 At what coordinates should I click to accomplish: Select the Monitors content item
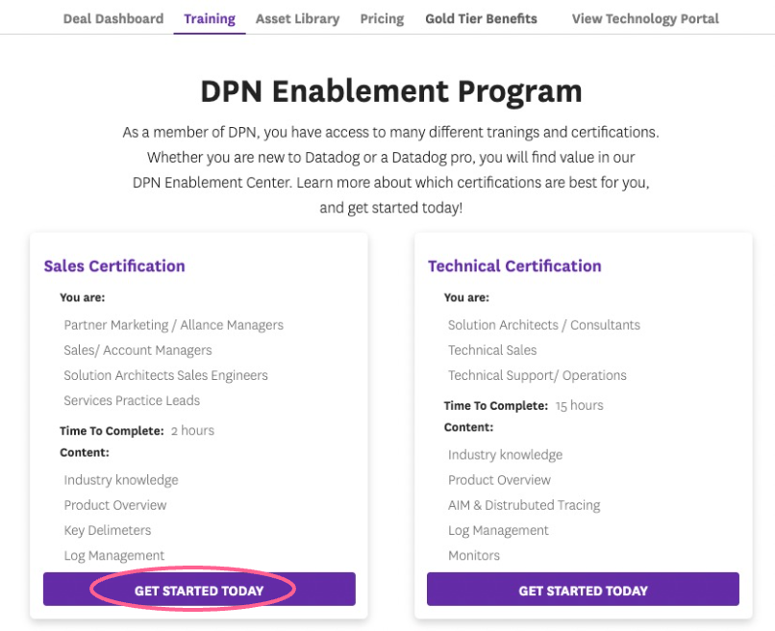click(474, 555)
